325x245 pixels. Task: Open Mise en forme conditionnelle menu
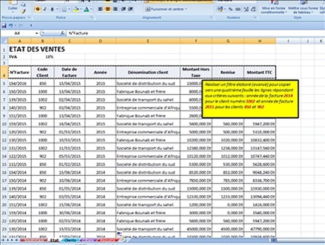coord(274,7)
